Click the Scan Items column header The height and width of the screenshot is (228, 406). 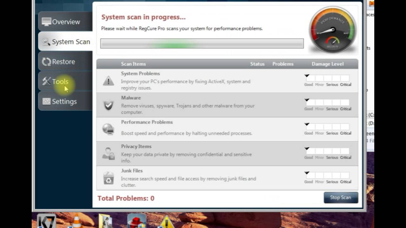tap(134, 64)
